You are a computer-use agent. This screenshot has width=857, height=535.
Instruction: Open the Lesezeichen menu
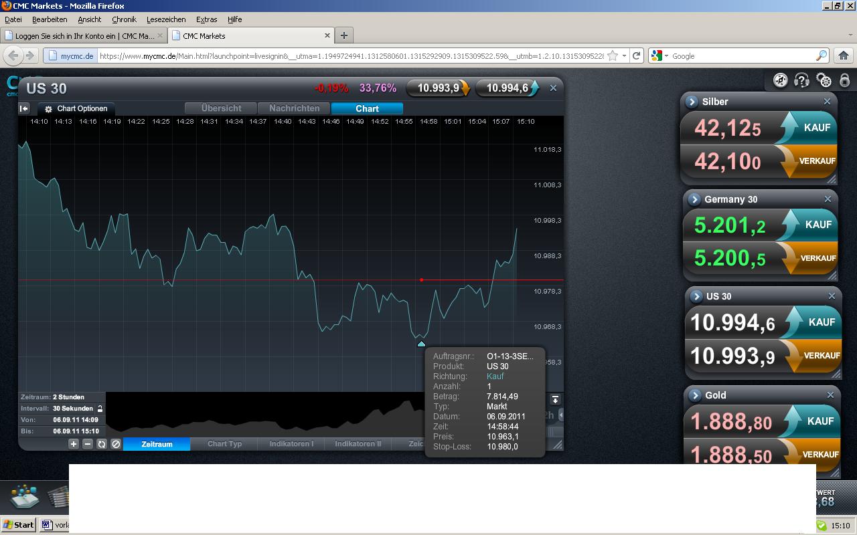point(166,19)
